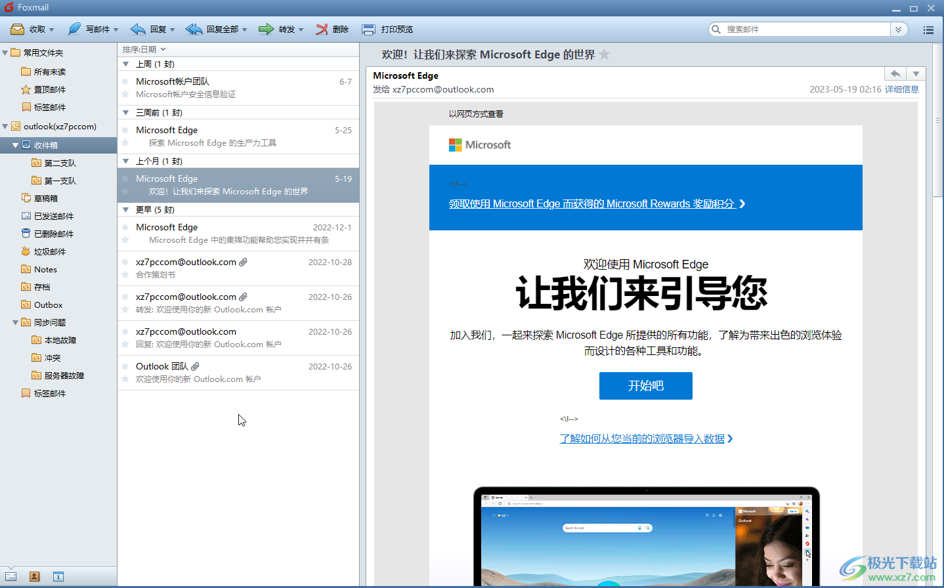Select the 置顶邮件 star folder icon
The image size is (944, 588).
26,89
